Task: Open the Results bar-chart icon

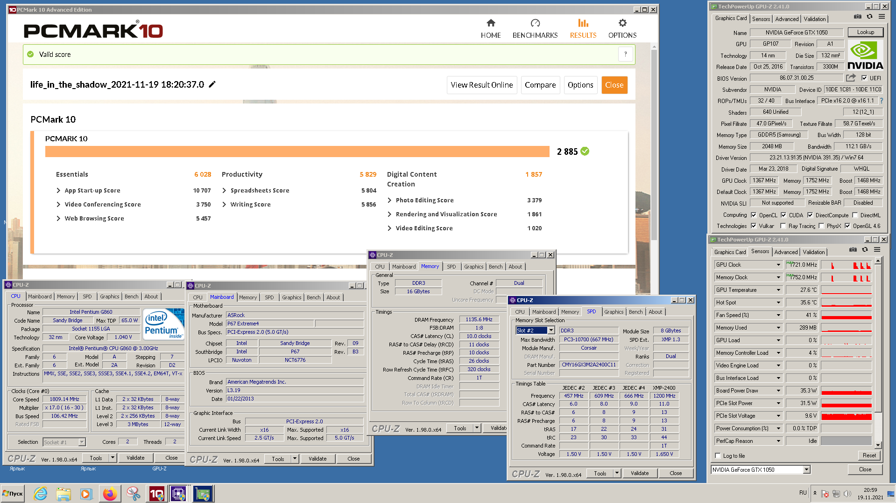Action: click(x=583, y=23)
